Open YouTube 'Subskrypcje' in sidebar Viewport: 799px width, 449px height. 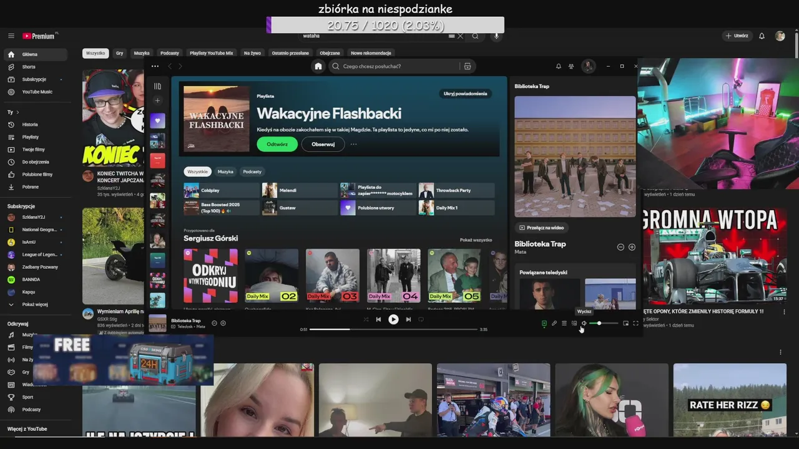36,79
